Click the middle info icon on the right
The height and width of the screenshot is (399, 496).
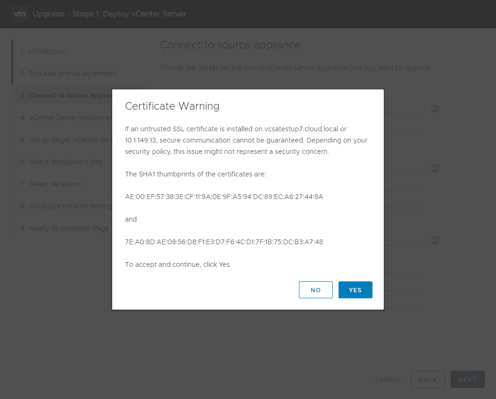(435, 168)
